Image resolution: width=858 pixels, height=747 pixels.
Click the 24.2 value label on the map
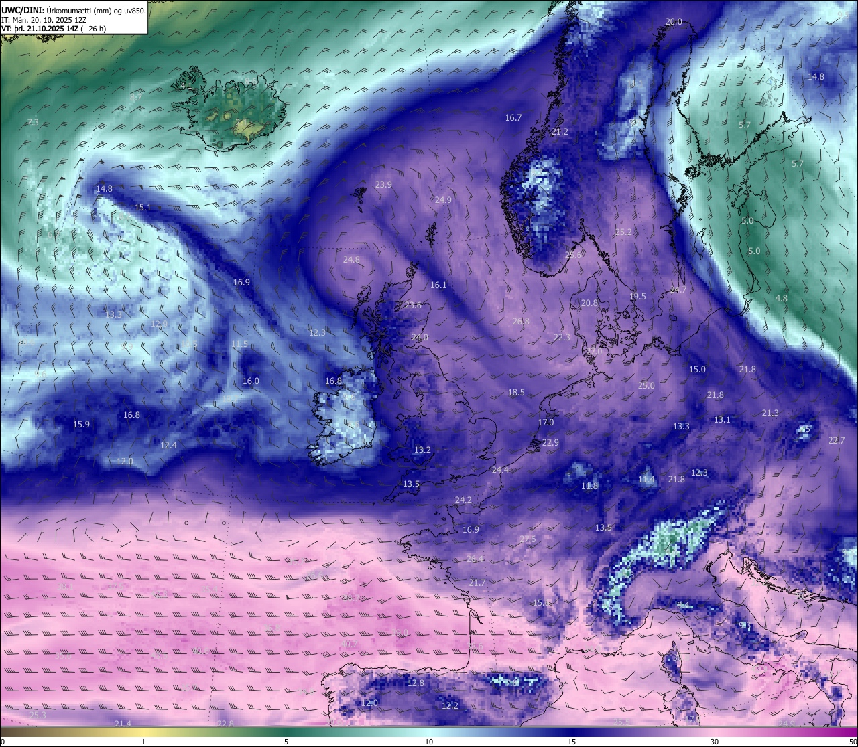(x=463, y=500)
